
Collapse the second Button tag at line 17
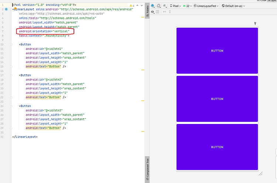coord(11,75)
